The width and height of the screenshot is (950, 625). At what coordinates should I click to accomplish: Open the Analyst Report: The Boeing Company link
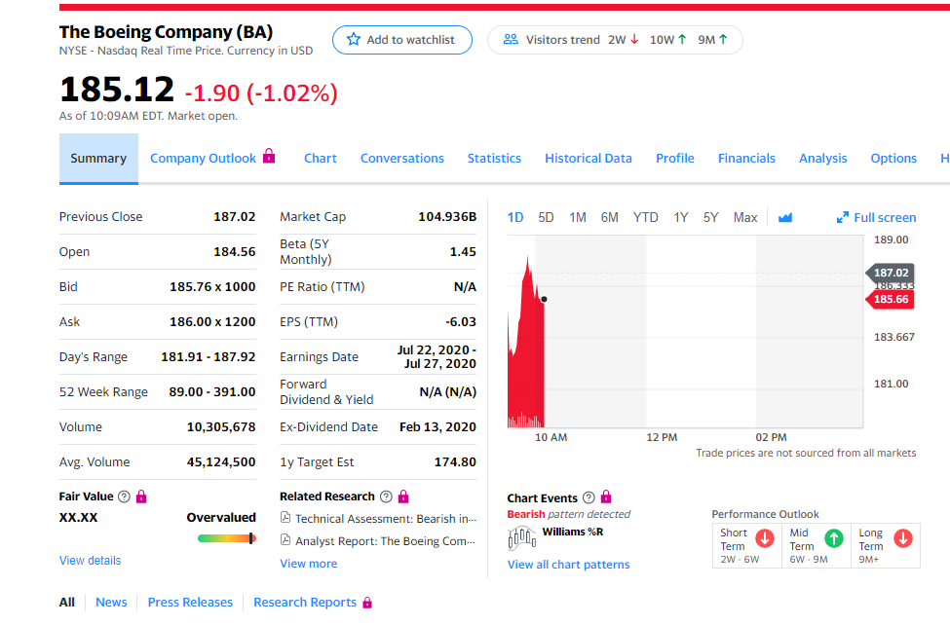click(x=385, y=541)
